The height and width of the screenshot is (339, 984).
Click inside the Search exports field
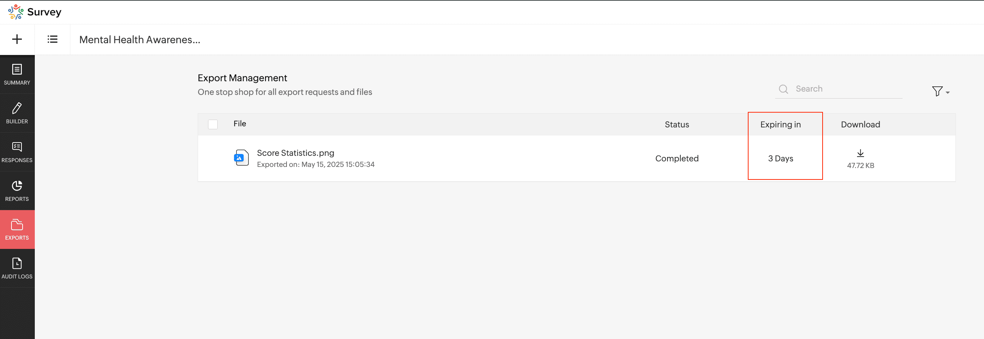[848, 89]
